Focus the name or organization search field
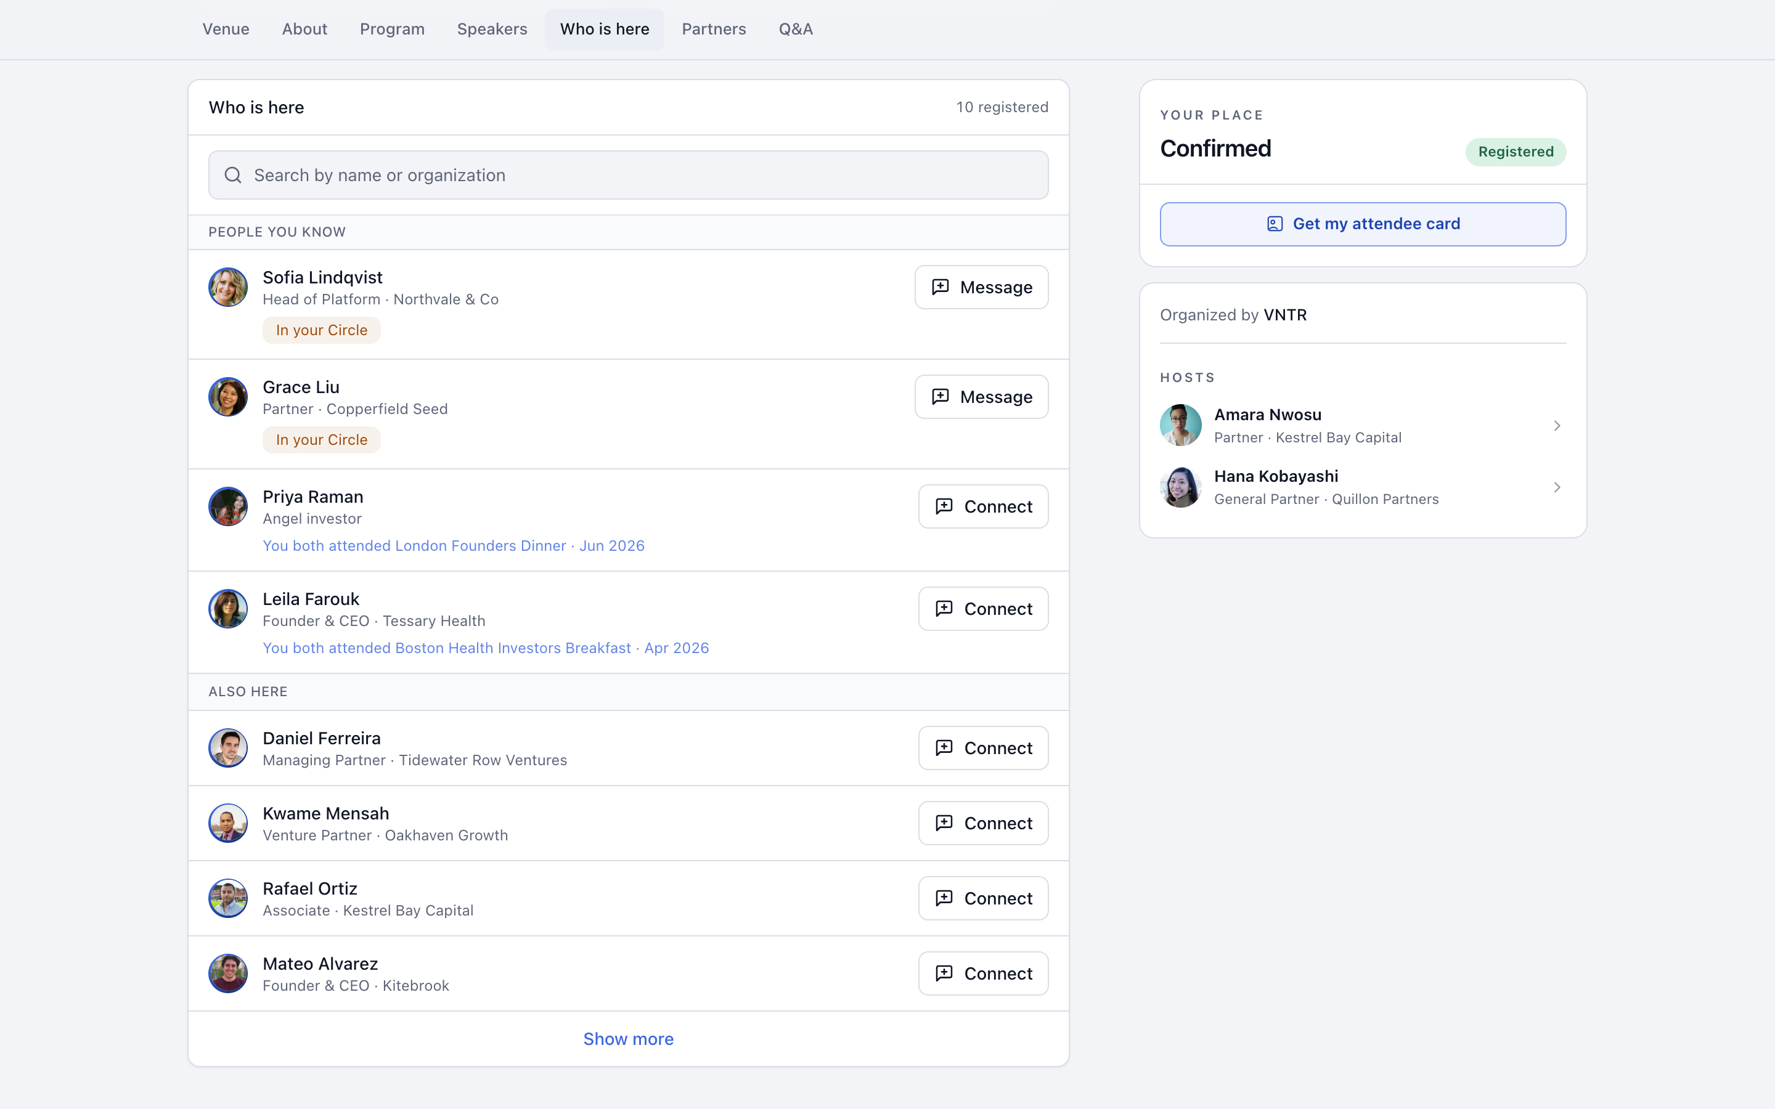Screen dimensions: 1775x1109 tap(629, 176)
